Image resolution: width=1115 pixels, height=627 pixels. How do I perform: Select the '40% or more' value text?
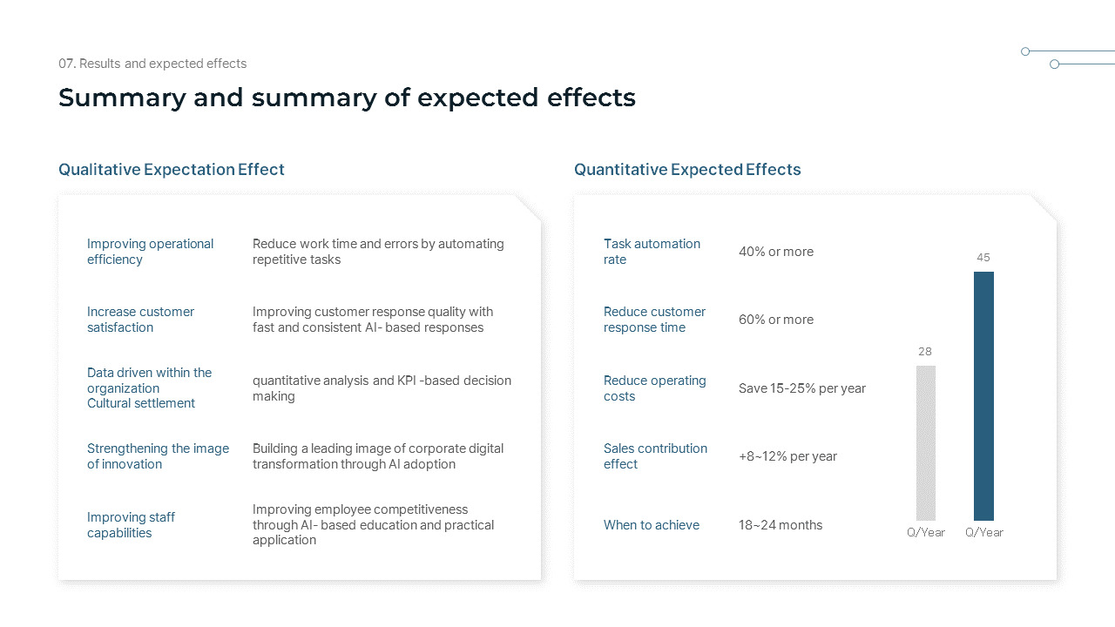[776, 252]
